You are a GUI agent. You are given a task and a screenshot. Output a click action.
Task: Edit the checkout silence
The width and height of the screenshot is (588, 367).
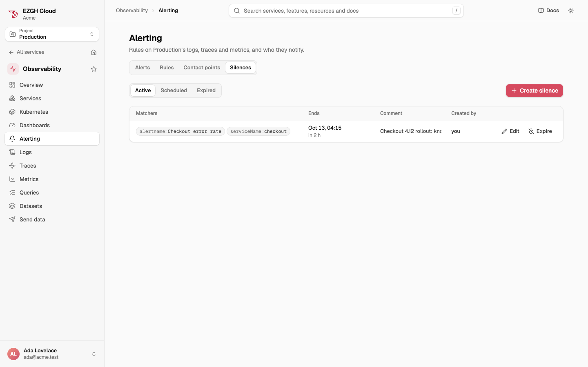[x=510, y=131]
